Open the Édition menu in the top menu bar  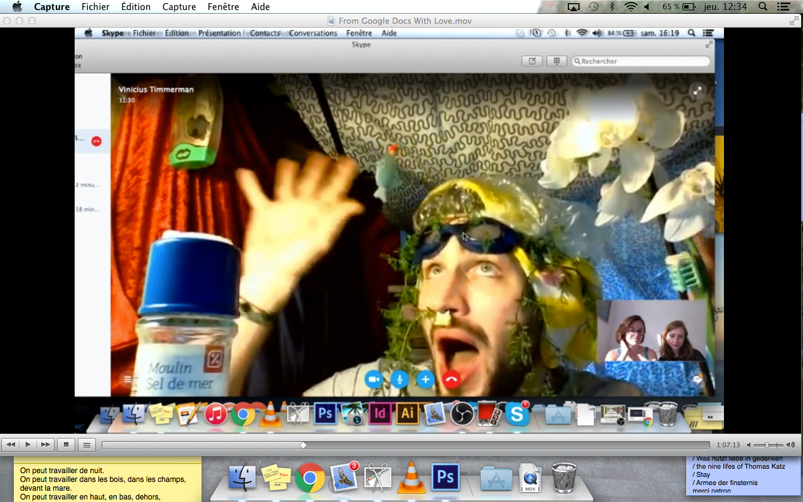pos(136,7)
